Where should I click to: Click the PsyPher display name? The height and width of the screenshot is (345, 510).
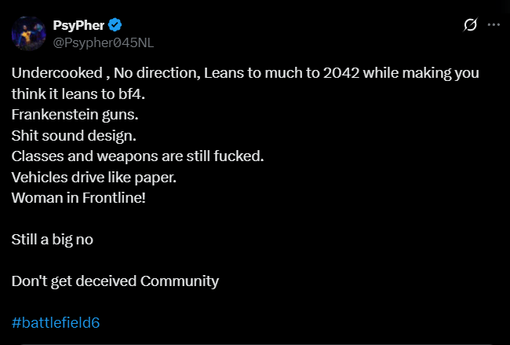pos(78,25)
